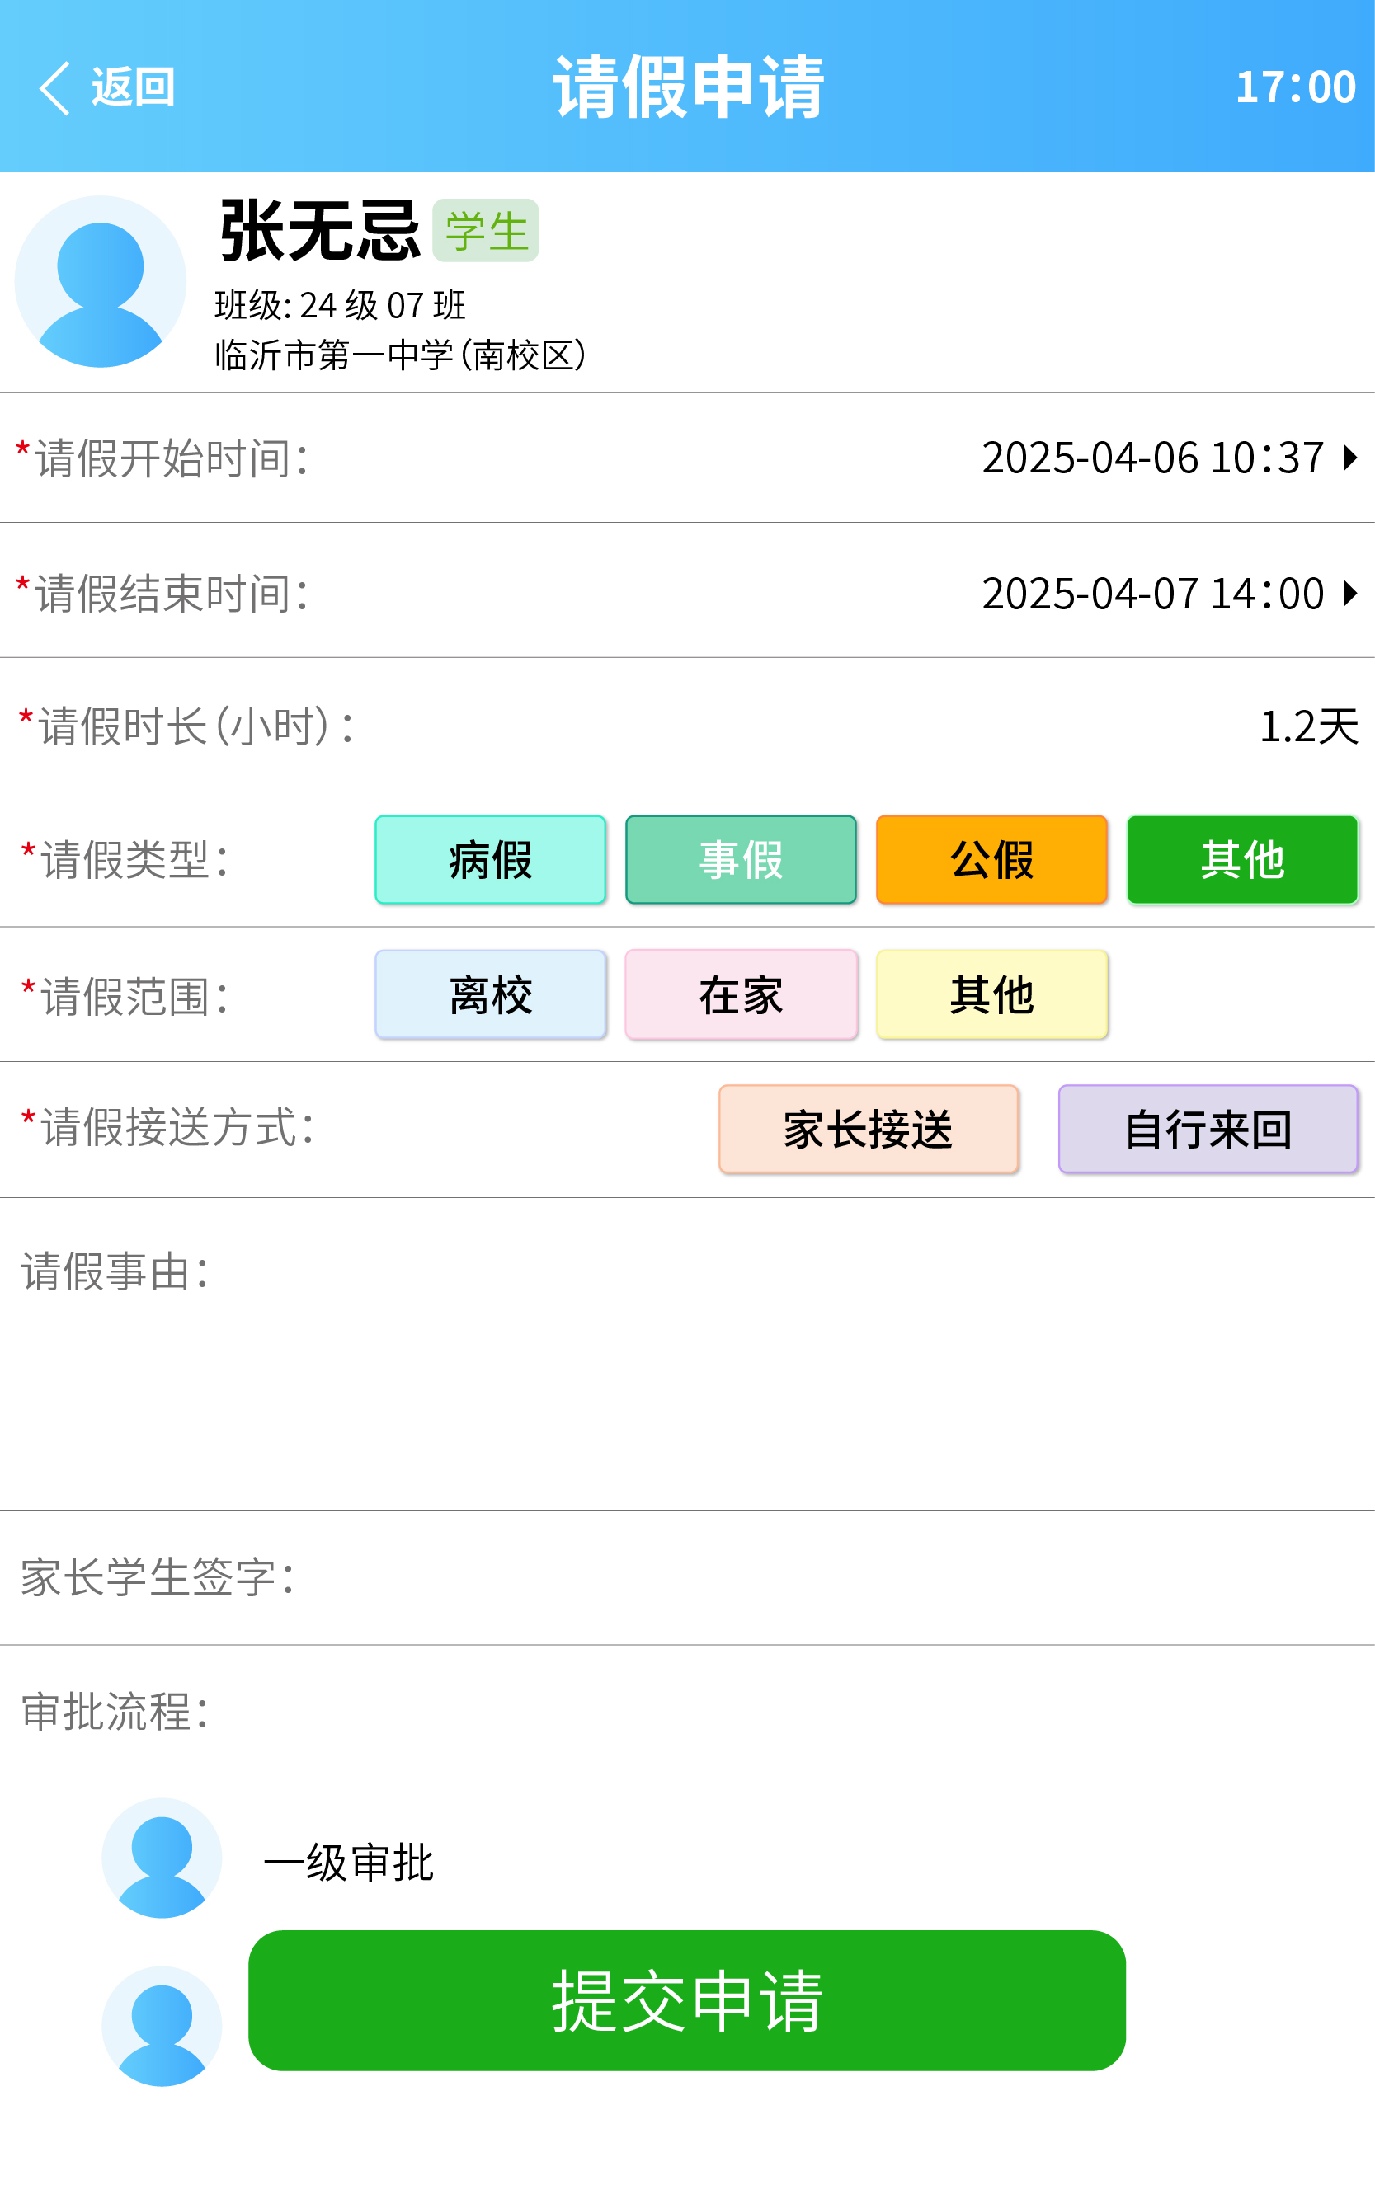Image resolution: width=1375 pixels, height=2199 pixels.
Task: Choose 其他 leave scope option
Action: coord(991,994)
